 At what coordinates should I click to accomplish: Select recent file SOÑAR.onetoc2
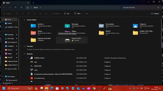(39, 58)
